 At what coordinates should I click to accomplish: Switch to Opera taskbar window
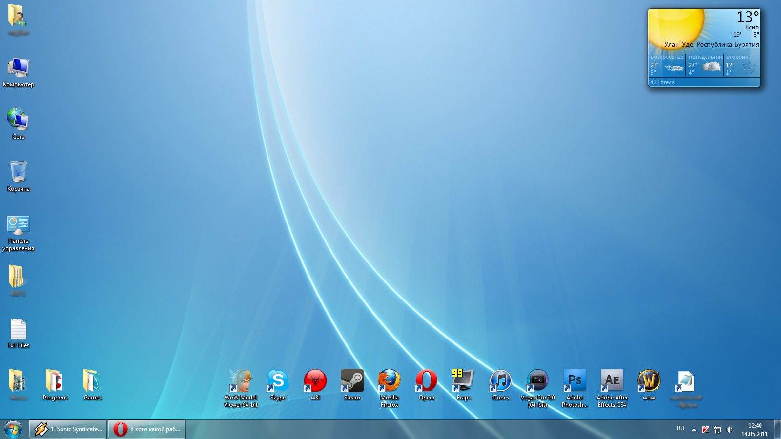coord(147,429)
